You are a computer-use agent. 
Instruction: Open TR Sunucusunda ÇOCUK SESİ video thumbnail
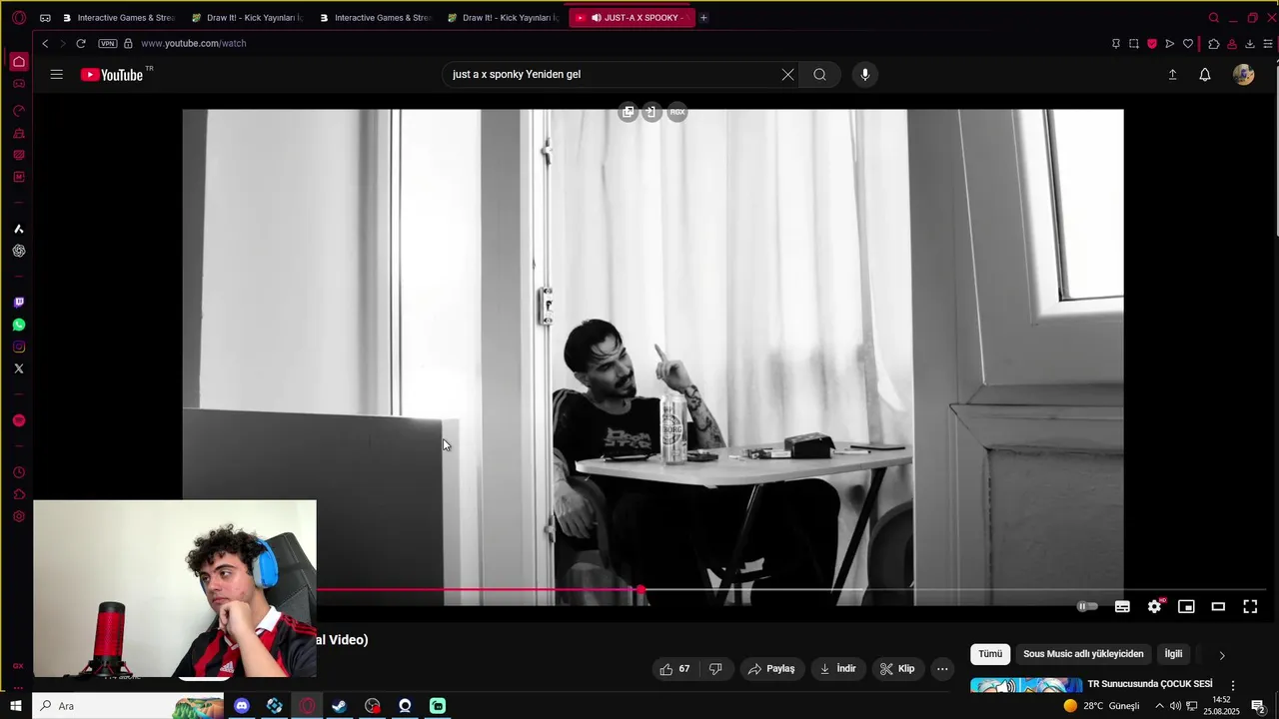tap(1026, 685)
